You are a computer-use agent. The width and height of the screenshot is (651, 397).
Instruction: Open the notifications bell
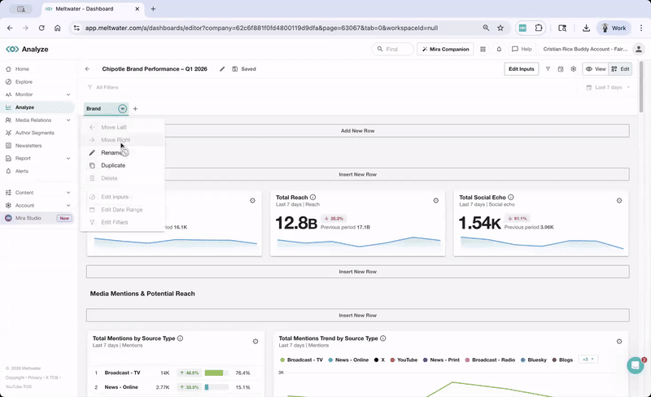point(499,49)
